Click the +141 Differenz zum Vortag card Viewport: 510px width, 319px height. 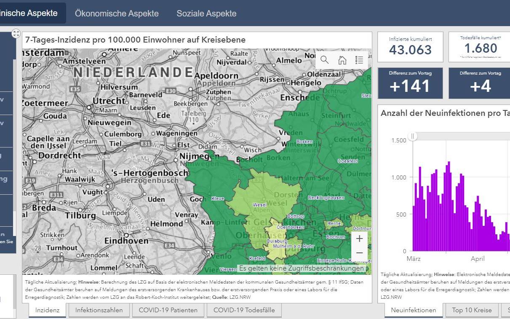410,83
